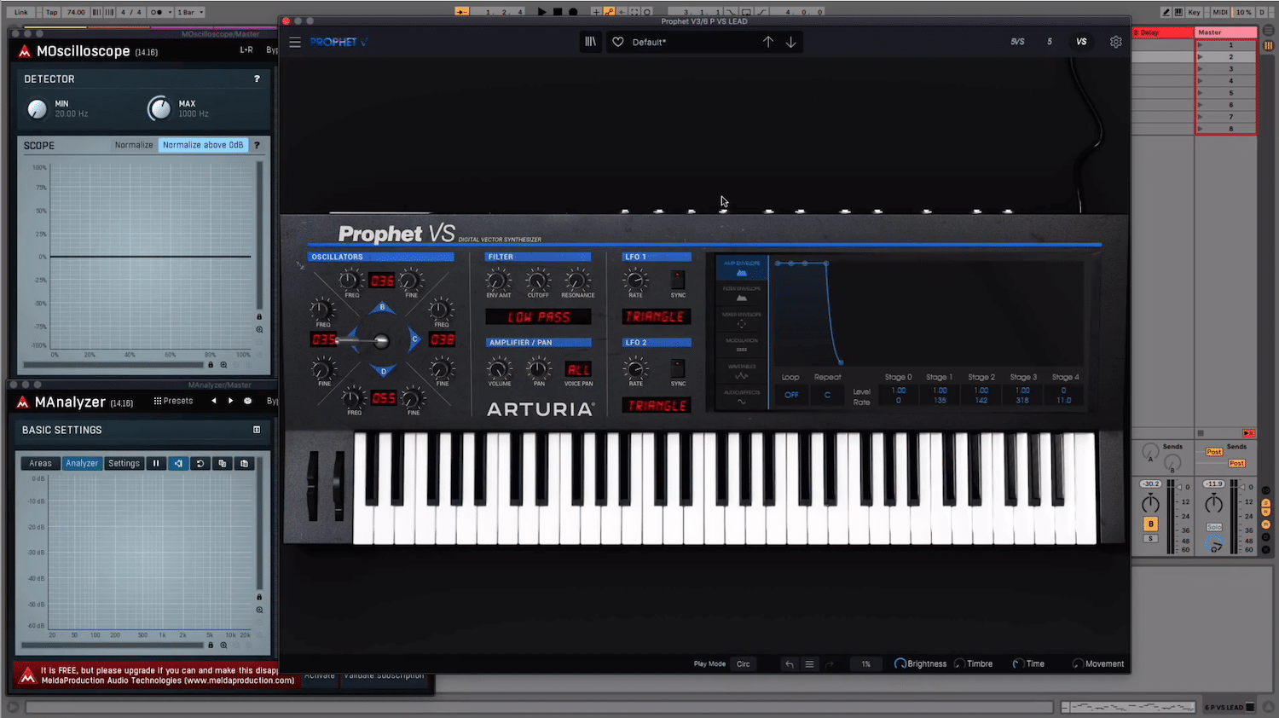Open MAnalyzer Presets menu
The height and width of the screenshot is (718, 1279).
click(x=173, y=401)
